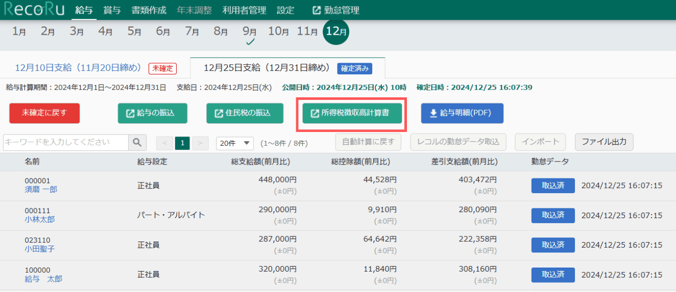This screenshot has height=292, width=676.
Task: Click the 64,642円 deduction value
Action: (x=380, y=239)
